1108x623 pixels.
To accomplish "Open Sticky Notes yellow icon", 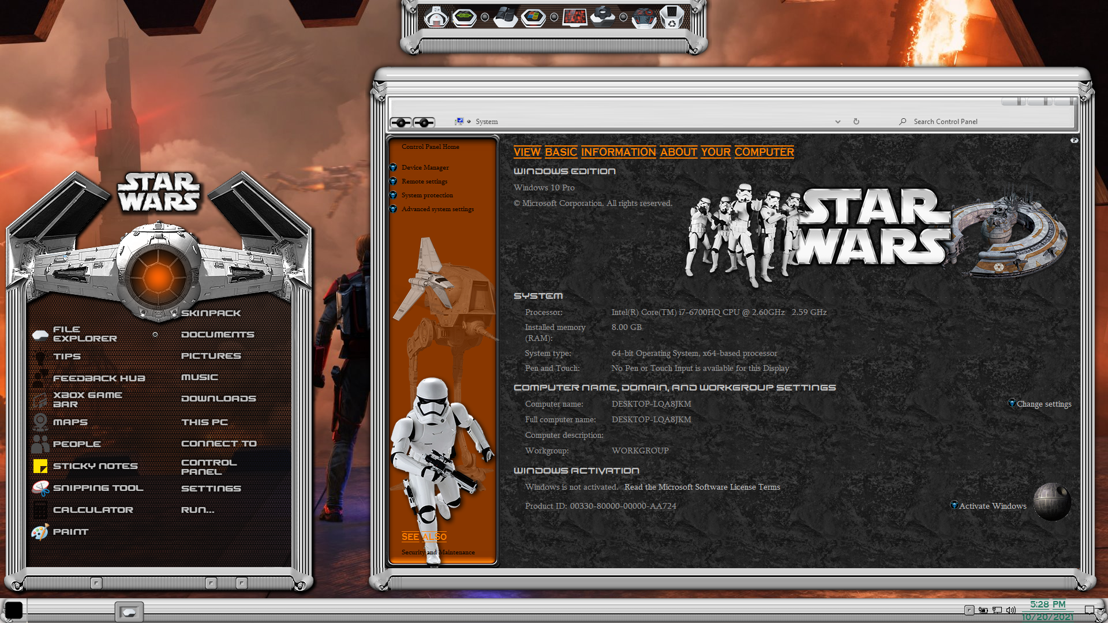I will [x=40, y=466].
